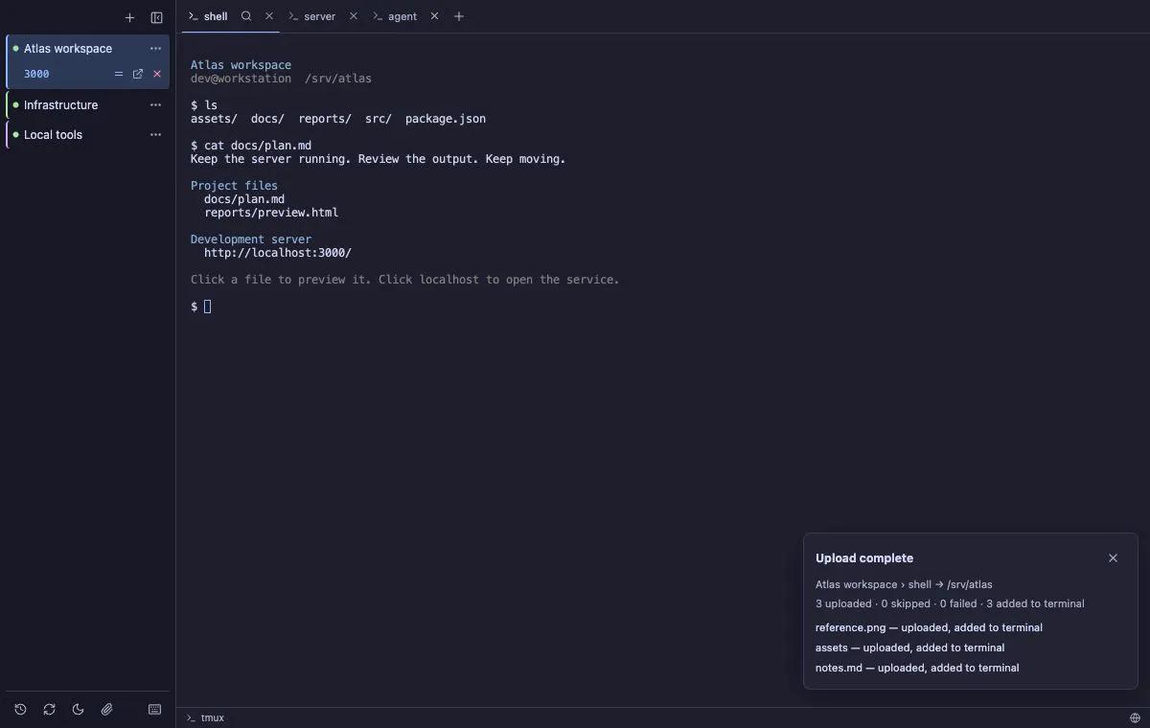Search within the shell tab

(x=246, y=16)
